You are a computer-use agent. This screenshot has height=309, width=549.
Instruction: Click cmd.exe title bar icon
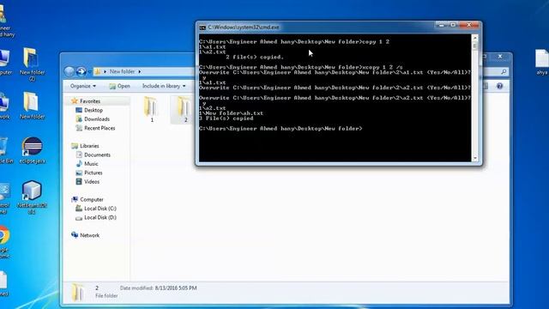pyautogui.click(x=202, y=27)
